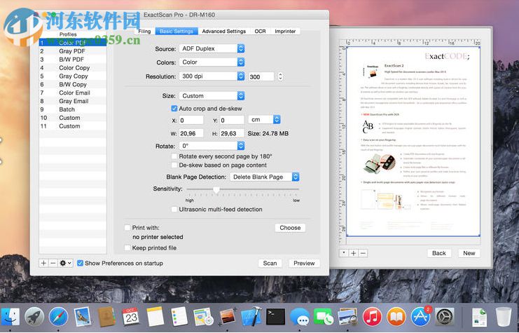Open the Imprinter tab
Screen dimensions: 519x333
coord(285,31)
